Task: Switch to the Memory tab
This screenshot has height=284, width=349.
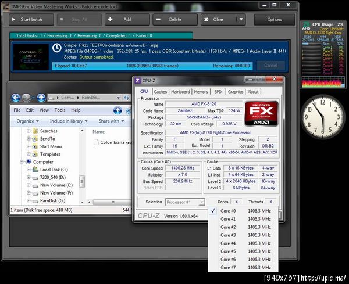Action: (201, 92)
